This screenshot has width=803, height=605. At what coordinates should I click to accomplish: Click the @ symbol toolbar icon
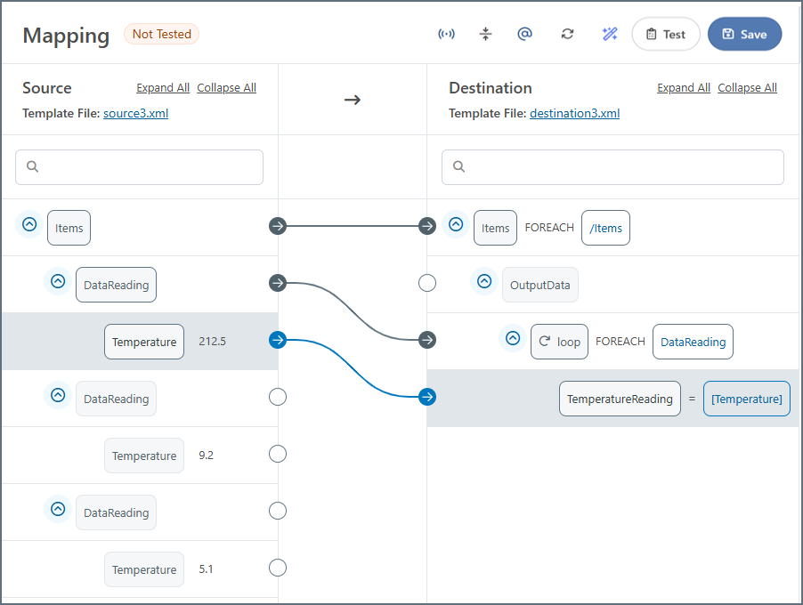pyautogui.click(x=524, y=35)
